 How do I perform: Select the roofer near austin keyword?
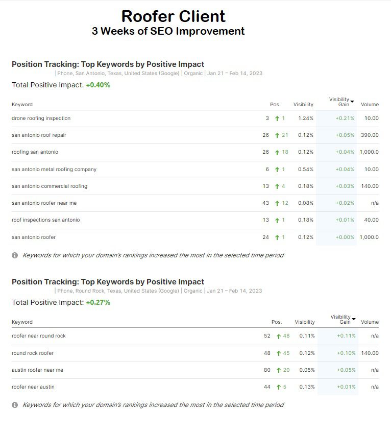click(x=33, y=387)
